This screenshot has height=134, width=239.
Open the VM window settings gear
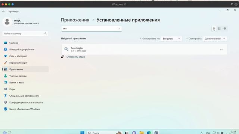[x=236, y=4]
